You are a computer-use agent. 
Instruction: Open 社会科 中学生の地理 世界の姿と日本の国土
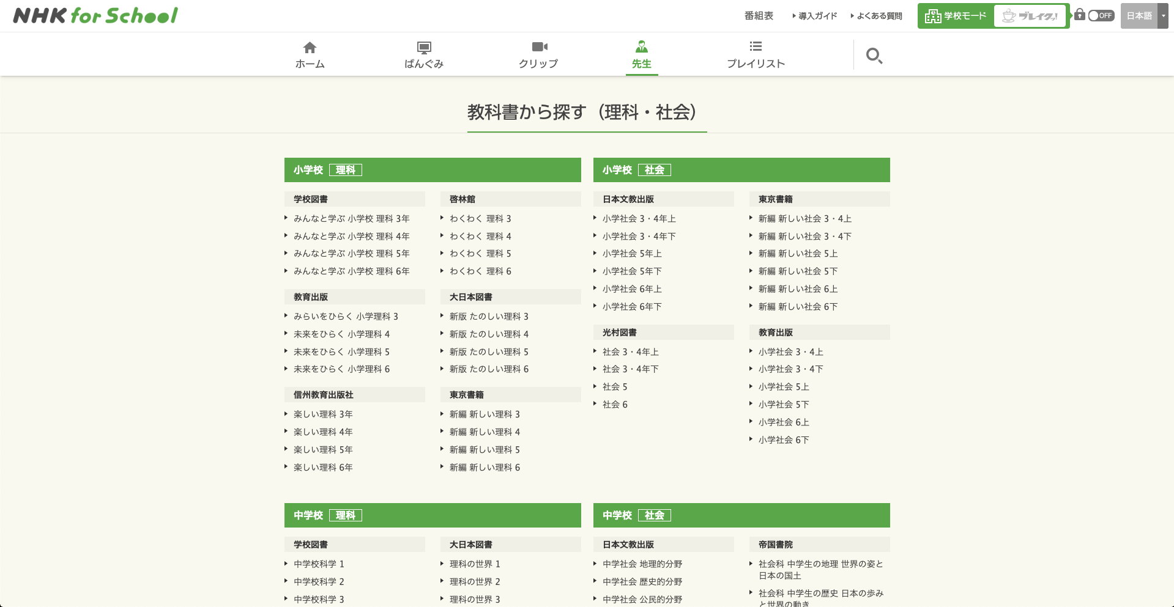click(x=820, y=570)
